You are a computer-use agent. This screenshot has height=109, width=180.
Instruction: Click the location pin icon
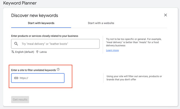pyautogui.click(x=37, y=52)
